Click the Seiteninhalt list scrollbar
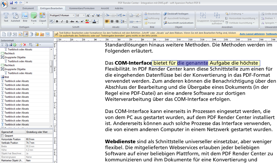The image size is (277, 163). [x=51, y=67]
